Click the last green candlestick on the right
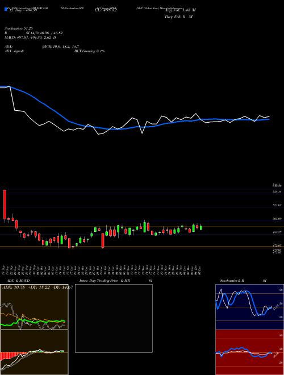The height and width of the screenshot is (375, 284). coord(201,227)
